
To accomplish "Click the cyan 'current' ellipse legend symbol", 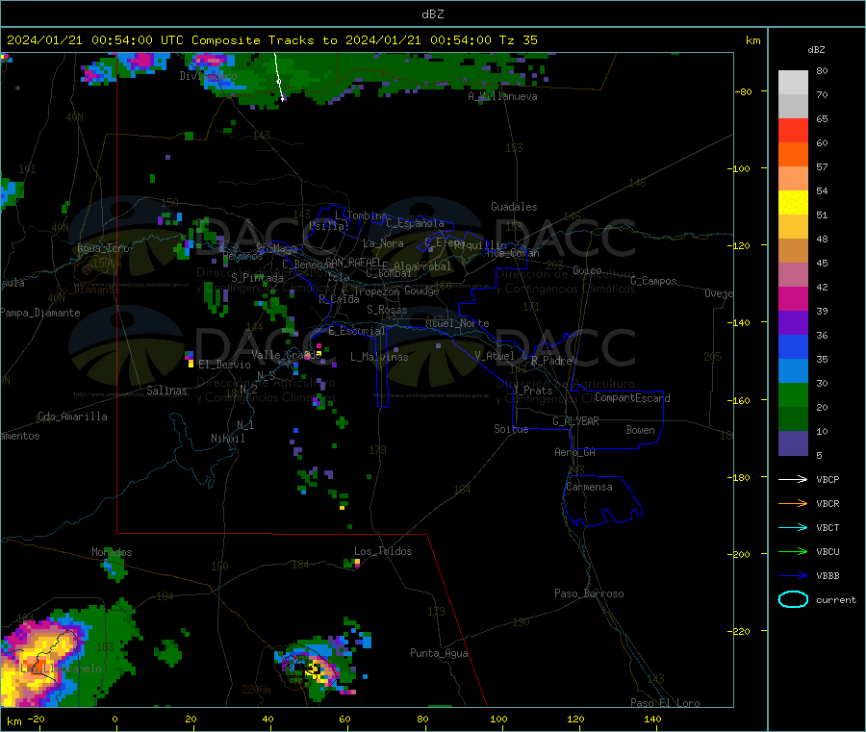I will pos(793,599).
